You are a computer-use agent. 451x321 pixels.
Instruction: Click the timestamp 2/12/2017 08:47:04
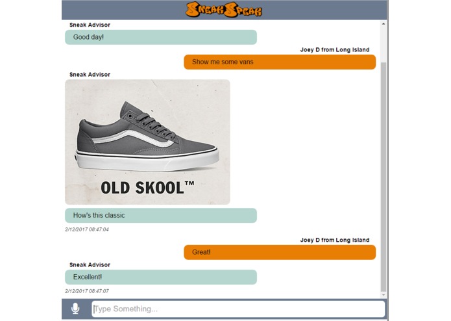[x=87, y=229]
